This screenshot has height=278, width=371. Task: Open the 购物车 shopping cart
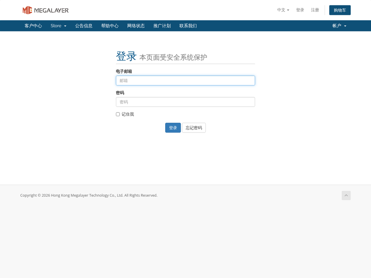pos(340,10)
